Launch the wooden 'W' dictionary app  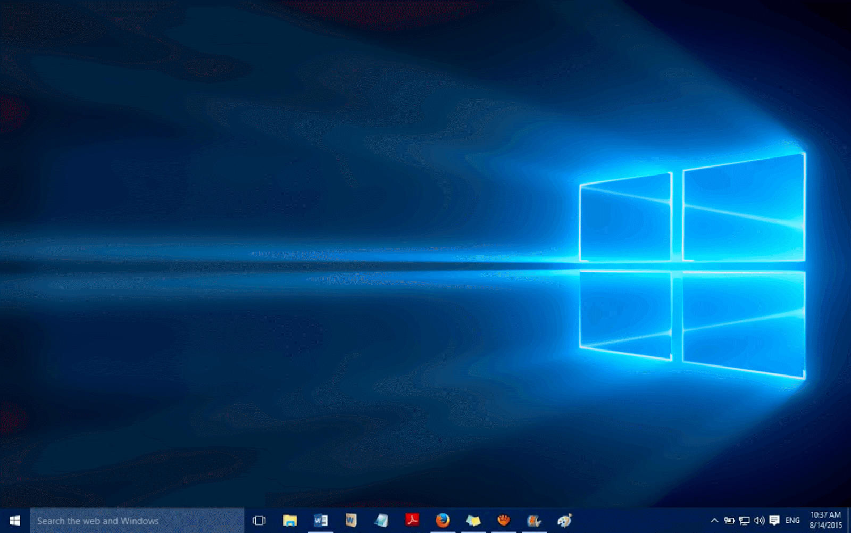pos(350,521)
